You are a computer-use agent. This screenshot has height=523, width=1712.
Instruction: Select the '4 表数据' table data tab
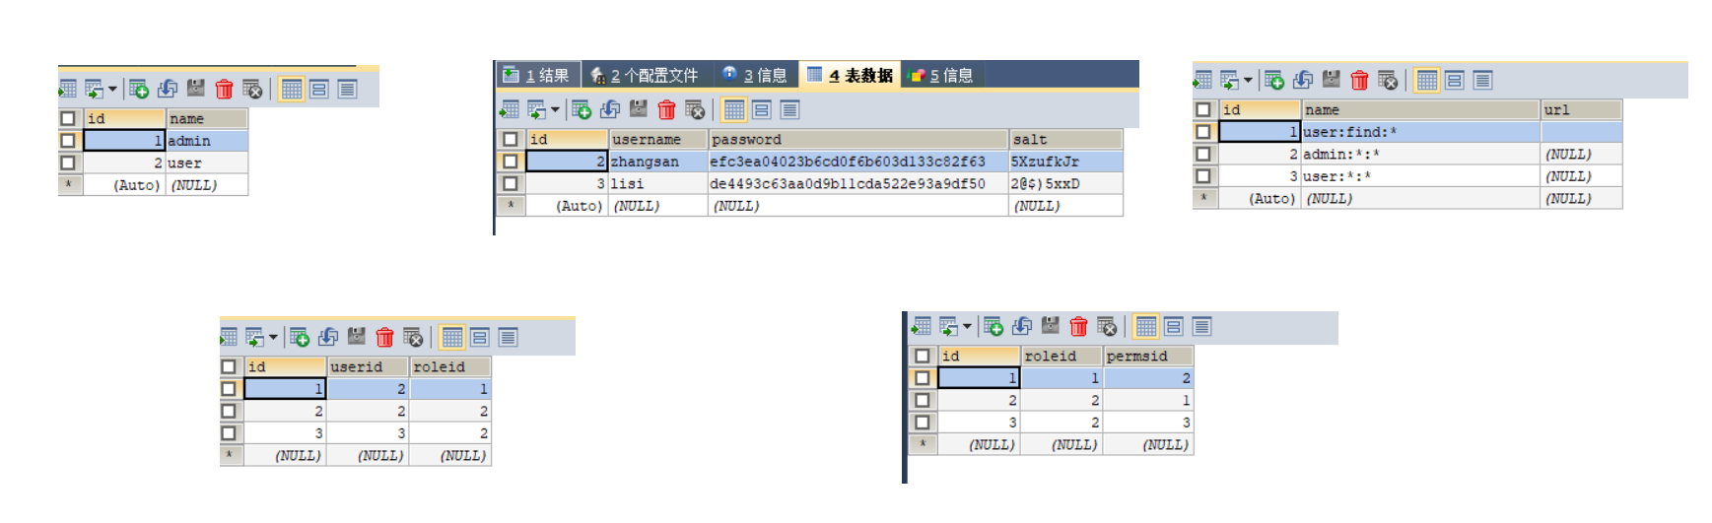tap(851, 75)
